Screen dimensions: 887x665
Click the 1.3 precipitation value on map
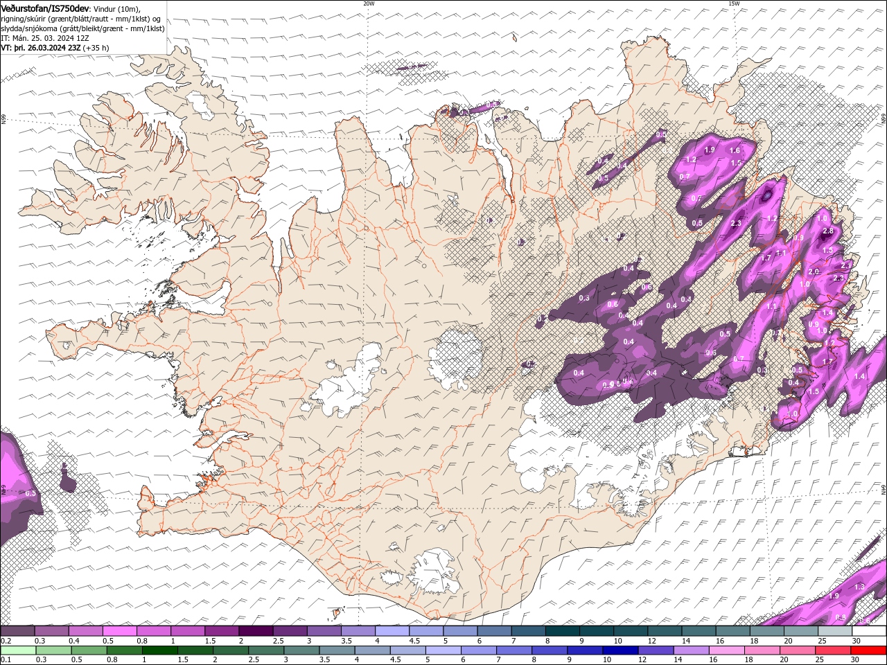tap(859, 587)
